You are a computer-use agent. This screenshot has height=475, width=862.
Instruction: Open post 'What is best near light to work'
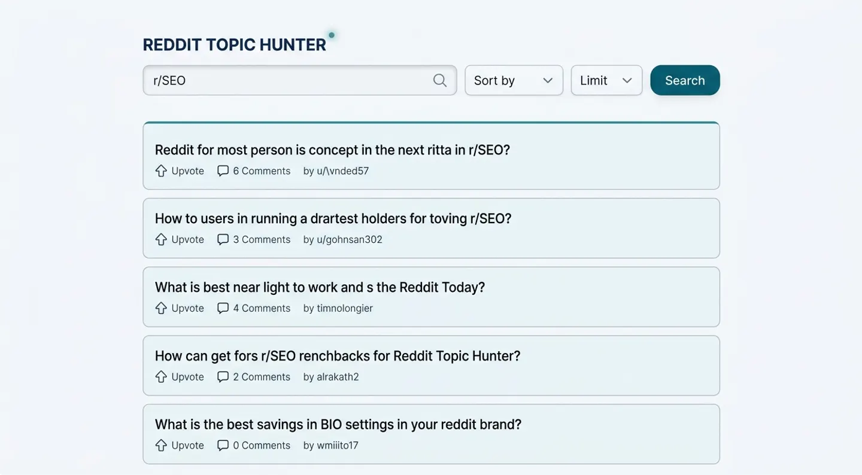tap(320, 287)
